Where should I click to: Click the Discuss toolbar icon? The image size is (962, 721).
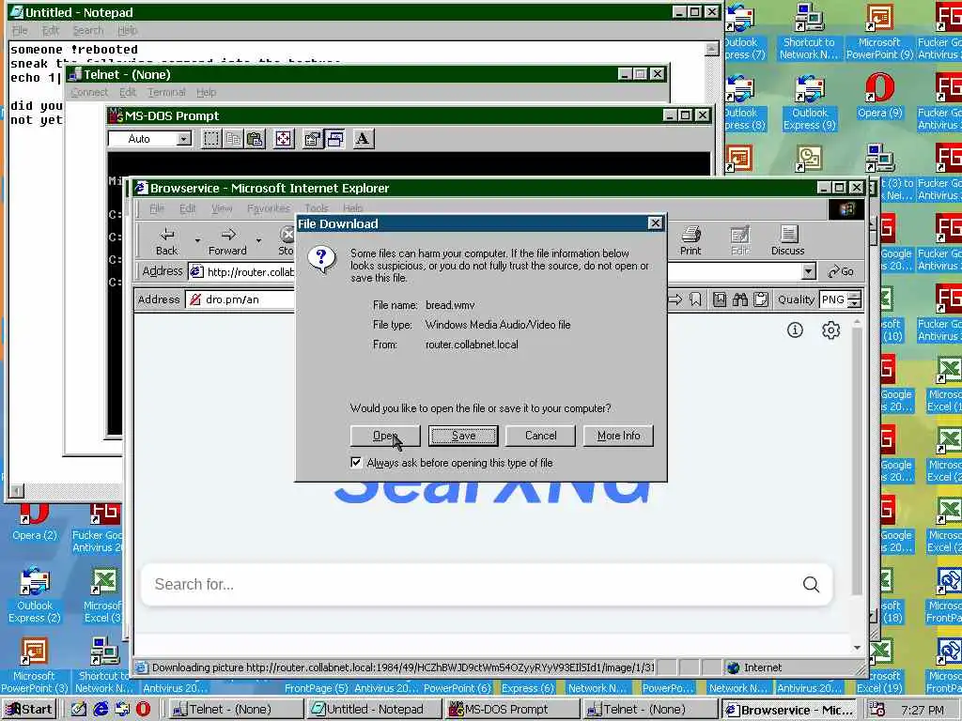point(788,241)
